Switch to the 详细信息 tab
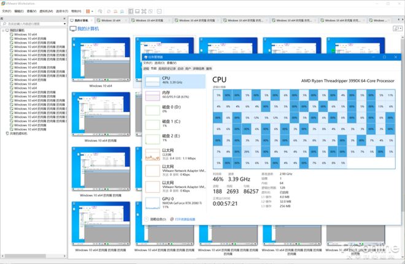 (198, 69)
